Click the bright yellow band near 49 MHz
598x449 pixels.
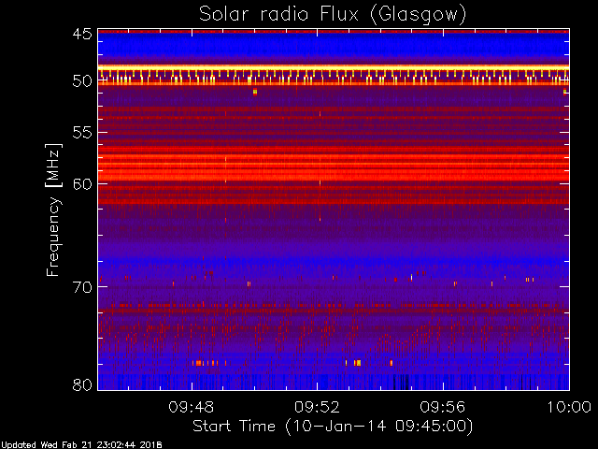[334, 67]
